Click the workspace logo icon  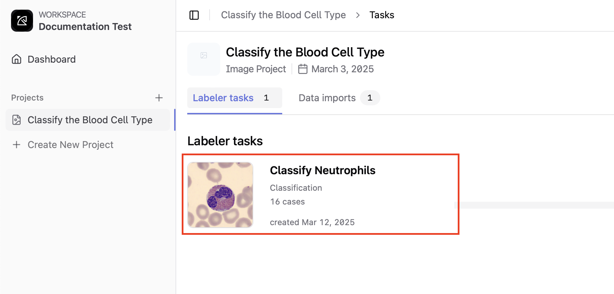pos(22,21)
